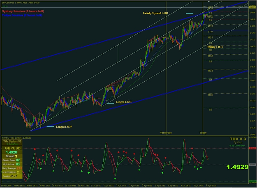Click the 'High to Low: 83' row
The width and height of the screenshot is (257, 188).
click(12, 164)
